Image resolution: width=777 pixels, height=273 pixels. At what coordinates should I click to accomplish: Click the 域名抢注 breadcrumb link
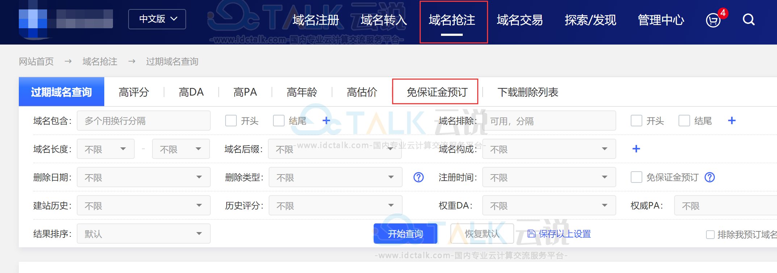[x=100, y=62]
